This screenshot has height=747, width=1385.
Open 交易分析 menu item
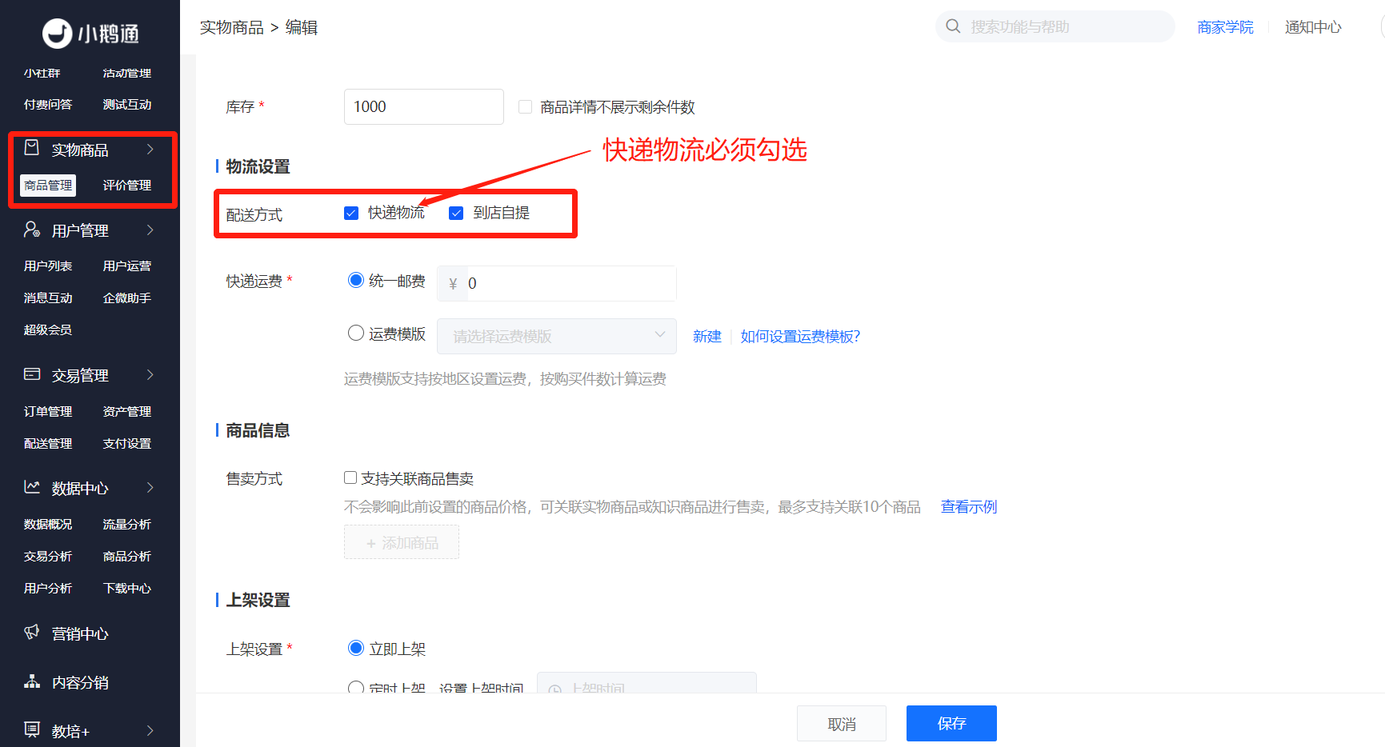pos(48,557)
